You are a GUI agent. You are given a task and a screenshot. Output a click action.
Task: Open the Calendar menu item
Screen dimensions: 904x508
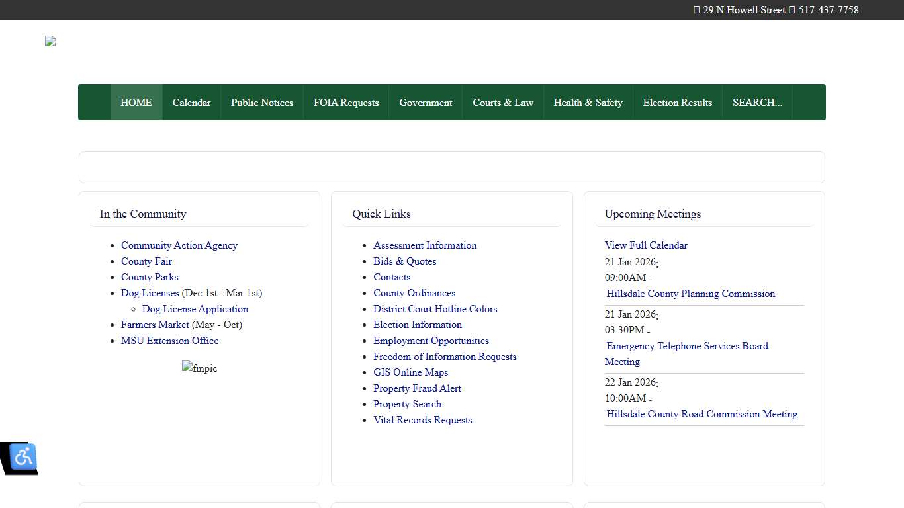(191, 103)
